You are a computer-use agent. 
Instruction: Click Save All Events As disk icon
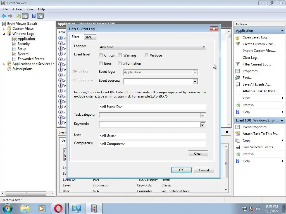tap(237, 84)
